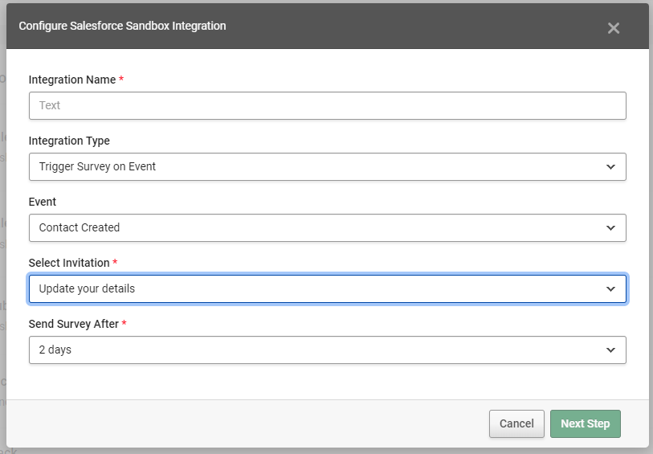Click the Integration Name label
Viewport: 653px width, 454px height.
point(72,80)
